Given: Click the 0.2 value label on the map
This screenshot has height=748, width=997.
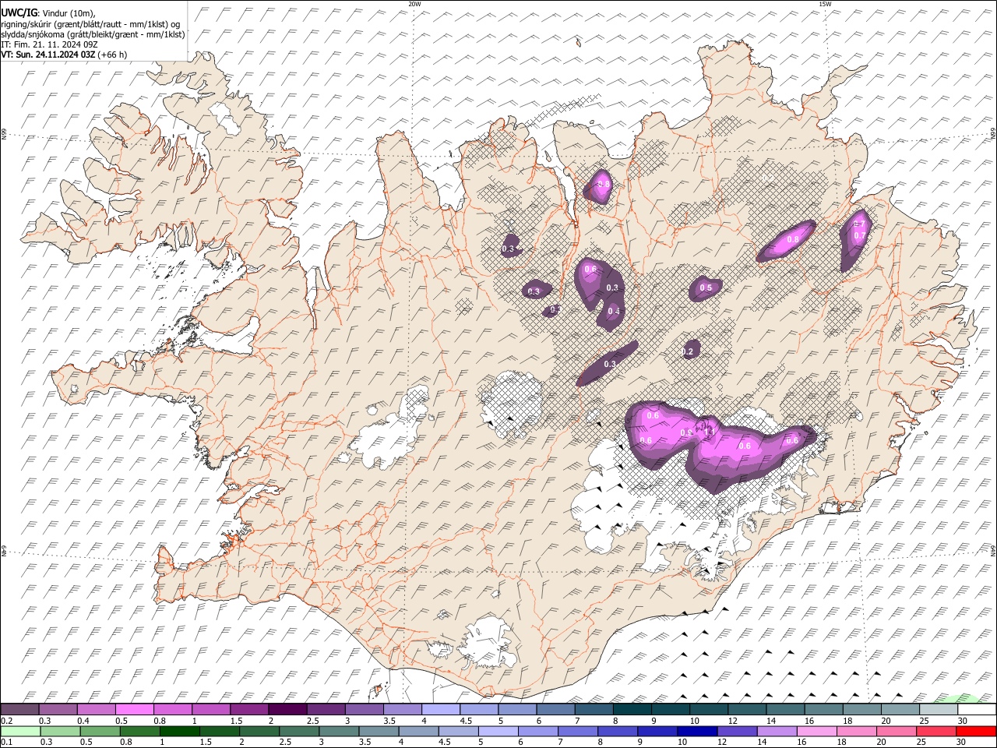Looking at the screenshot, I should tap(687, 352).
